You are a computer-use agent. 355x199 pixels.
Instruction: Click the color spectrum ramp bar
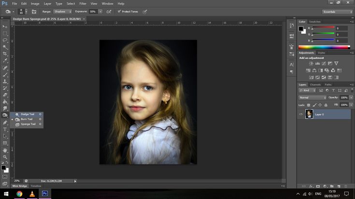[324, 47]
